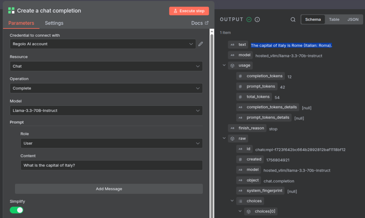Click the Regolo node icon in the header
This screenshot has width=365, height=218.
point(11,11)
